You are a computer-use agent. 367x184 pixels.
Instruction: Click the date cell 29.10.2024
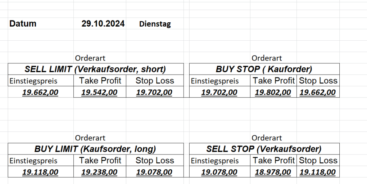(103, 24)
